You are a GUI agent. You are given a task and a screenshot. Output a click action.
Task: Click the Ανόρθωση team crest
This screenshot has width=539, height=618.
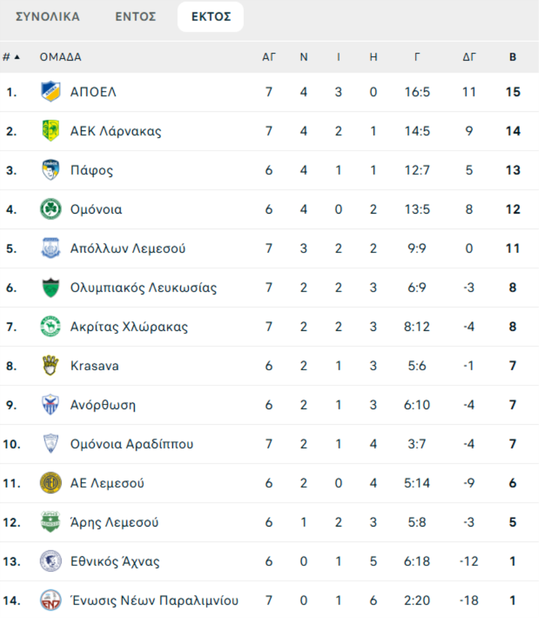click(50, 405)
